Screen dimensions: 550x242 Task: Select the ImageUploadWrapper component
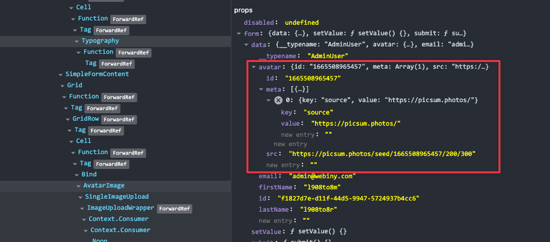click(x=121, y=208)
